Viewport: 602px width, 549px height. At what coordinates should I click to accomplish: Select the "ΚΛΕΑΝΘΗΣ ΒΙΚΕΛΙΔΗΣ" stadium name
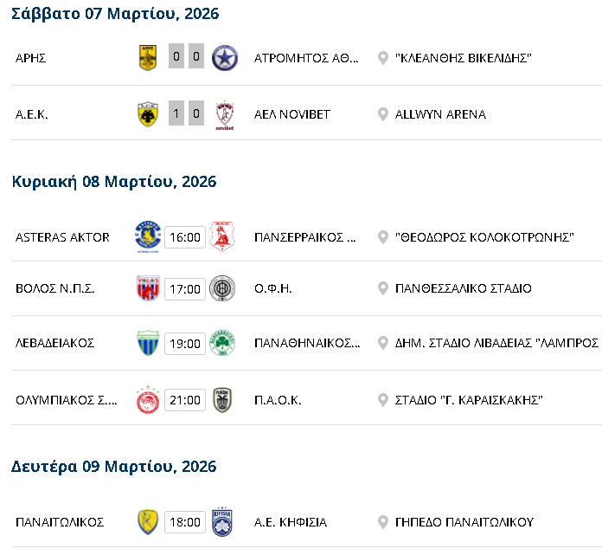click(x=463, y=58)
